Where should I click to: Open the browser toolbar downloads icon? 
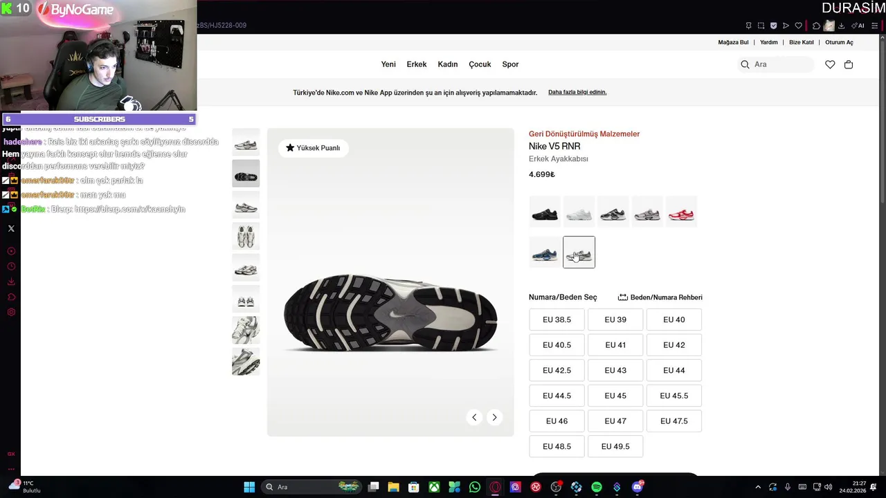coord(841,26)
